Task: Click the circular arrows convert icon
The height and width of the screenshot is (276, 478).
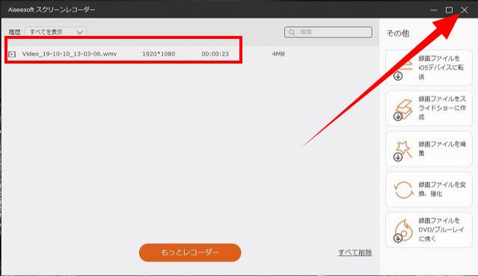Action: point(404,190)
